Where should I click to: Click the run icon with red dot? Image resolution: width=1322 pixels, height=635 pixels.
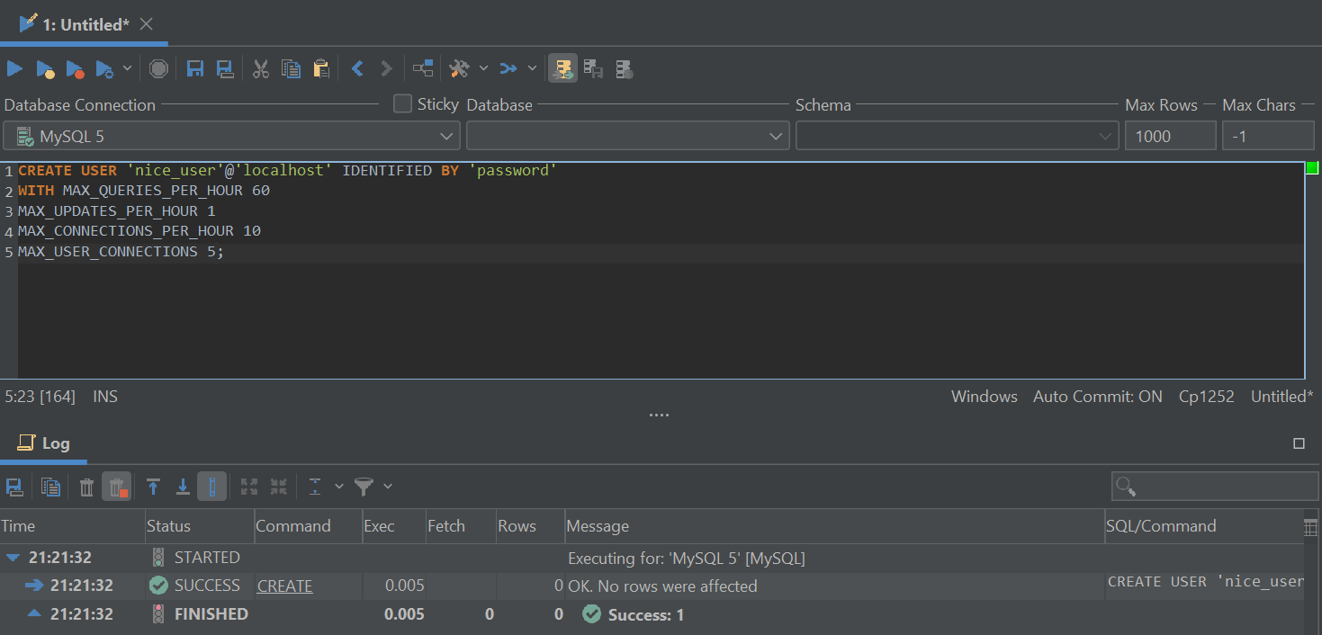75,68
